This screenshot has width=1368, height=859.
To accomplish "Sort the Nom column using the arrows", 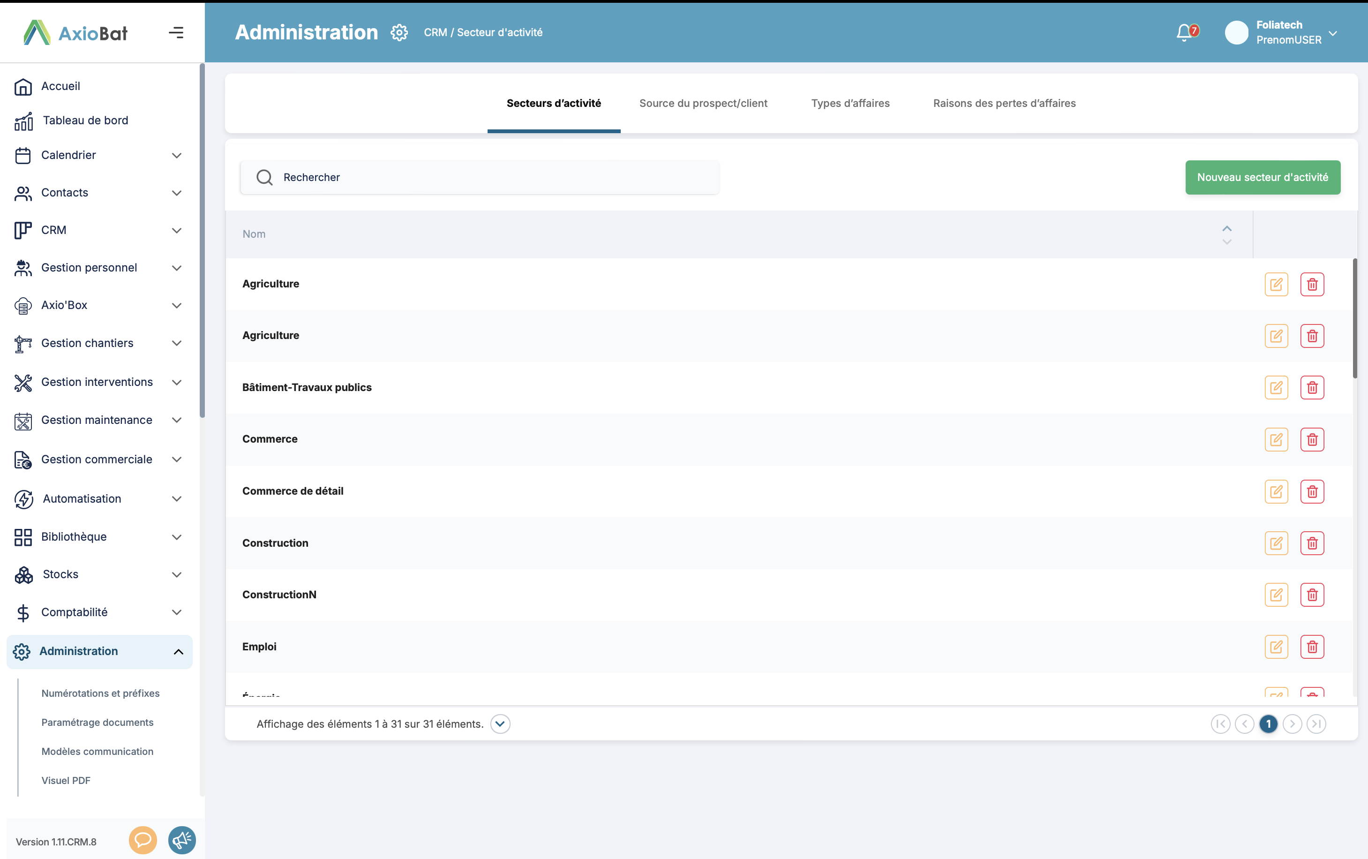I will (1226, 234).
